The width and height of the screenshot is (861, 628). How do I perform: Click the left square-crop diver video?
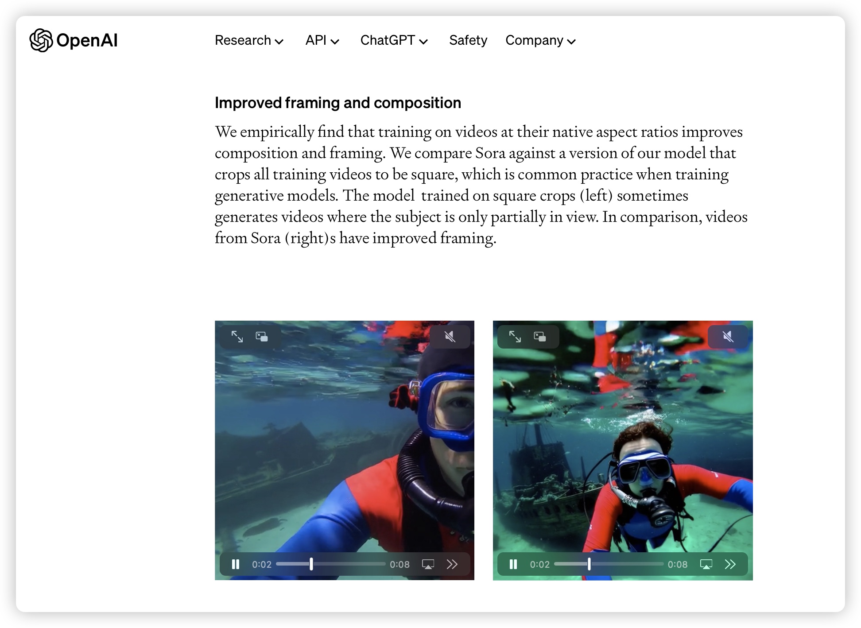click(345, 450)
